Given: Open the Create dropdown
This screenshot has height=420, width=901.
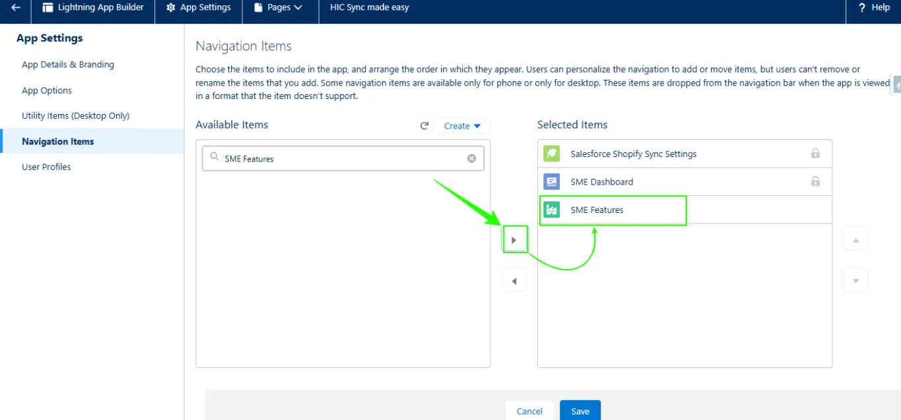Looking at the screenshot, I should [x=463, y=126].
